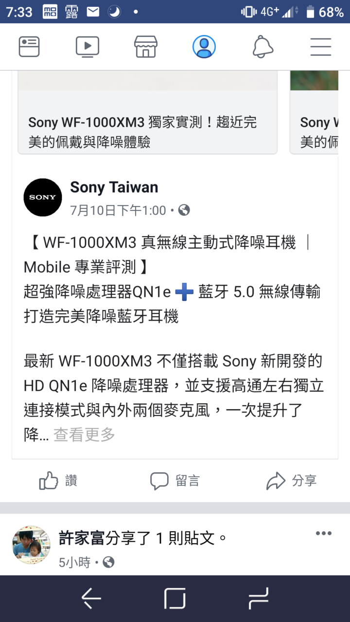This screenshot has width=350, height=622.
Task: Tap the Android back navigation button
Action: pos(91,599)
